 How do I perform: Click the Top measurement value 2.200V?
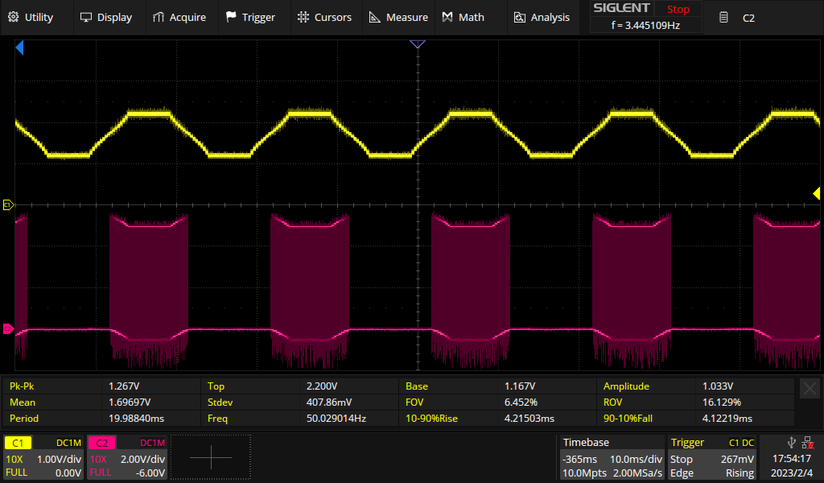click(322, 386)
